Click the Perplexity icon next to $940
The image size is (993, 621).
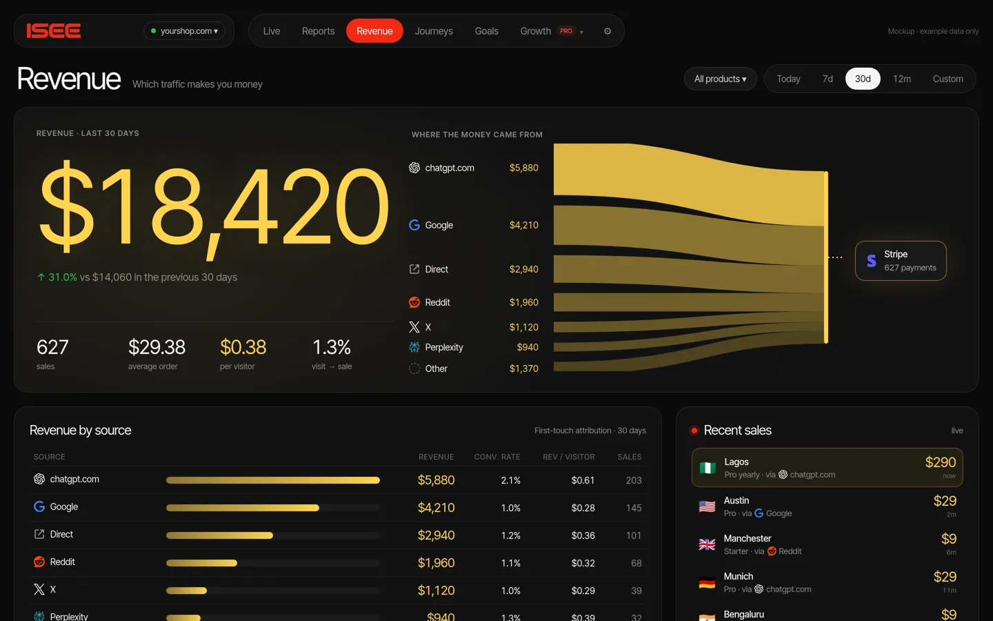(x=414, y=347)
